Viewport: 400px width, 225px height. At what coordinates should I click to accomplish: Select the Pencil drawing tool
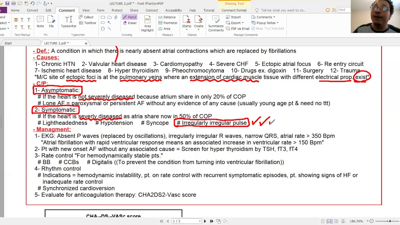129,17
